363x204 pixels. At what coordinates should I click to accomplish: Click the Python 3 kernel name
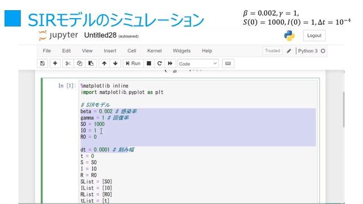[307, 51]
